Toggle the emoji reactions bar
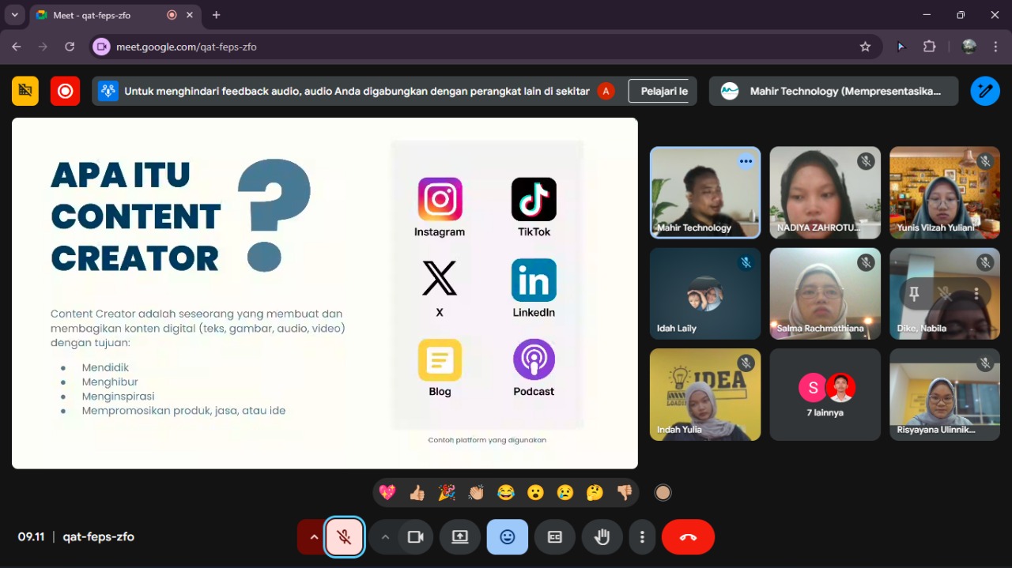Screen dimensions: 1012x568 [x=508, y=537]
